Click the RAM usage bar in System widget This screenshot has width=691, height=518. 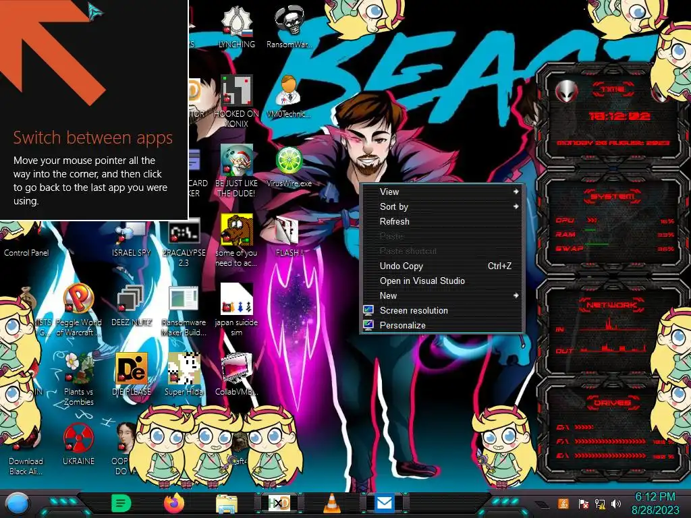(x=590, y=230)
